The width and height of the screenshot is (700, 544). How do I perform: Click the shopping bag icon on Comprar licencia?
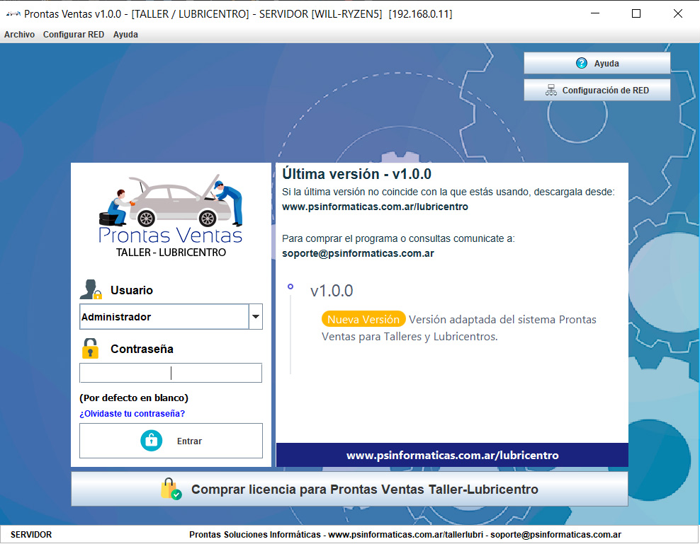[171, 489]
